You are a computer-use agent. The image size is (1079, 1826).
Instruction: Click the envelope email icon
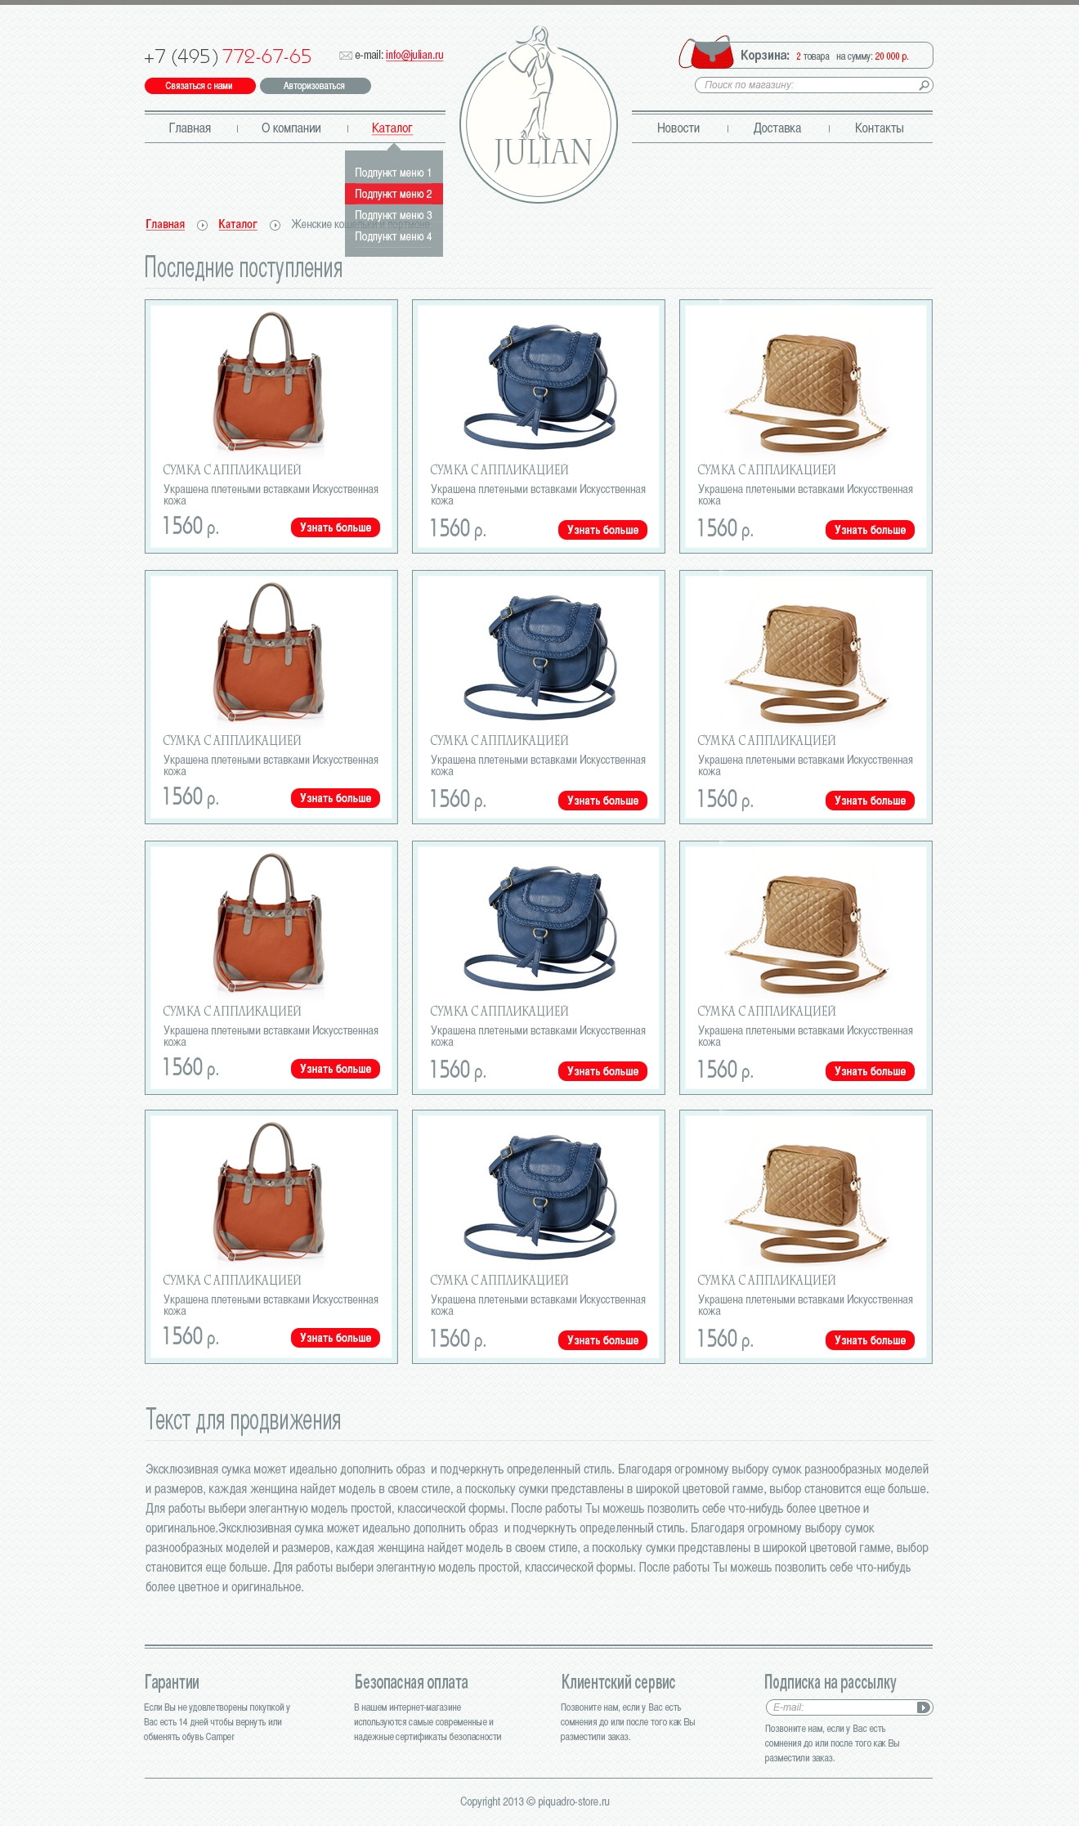coord(346,56)
